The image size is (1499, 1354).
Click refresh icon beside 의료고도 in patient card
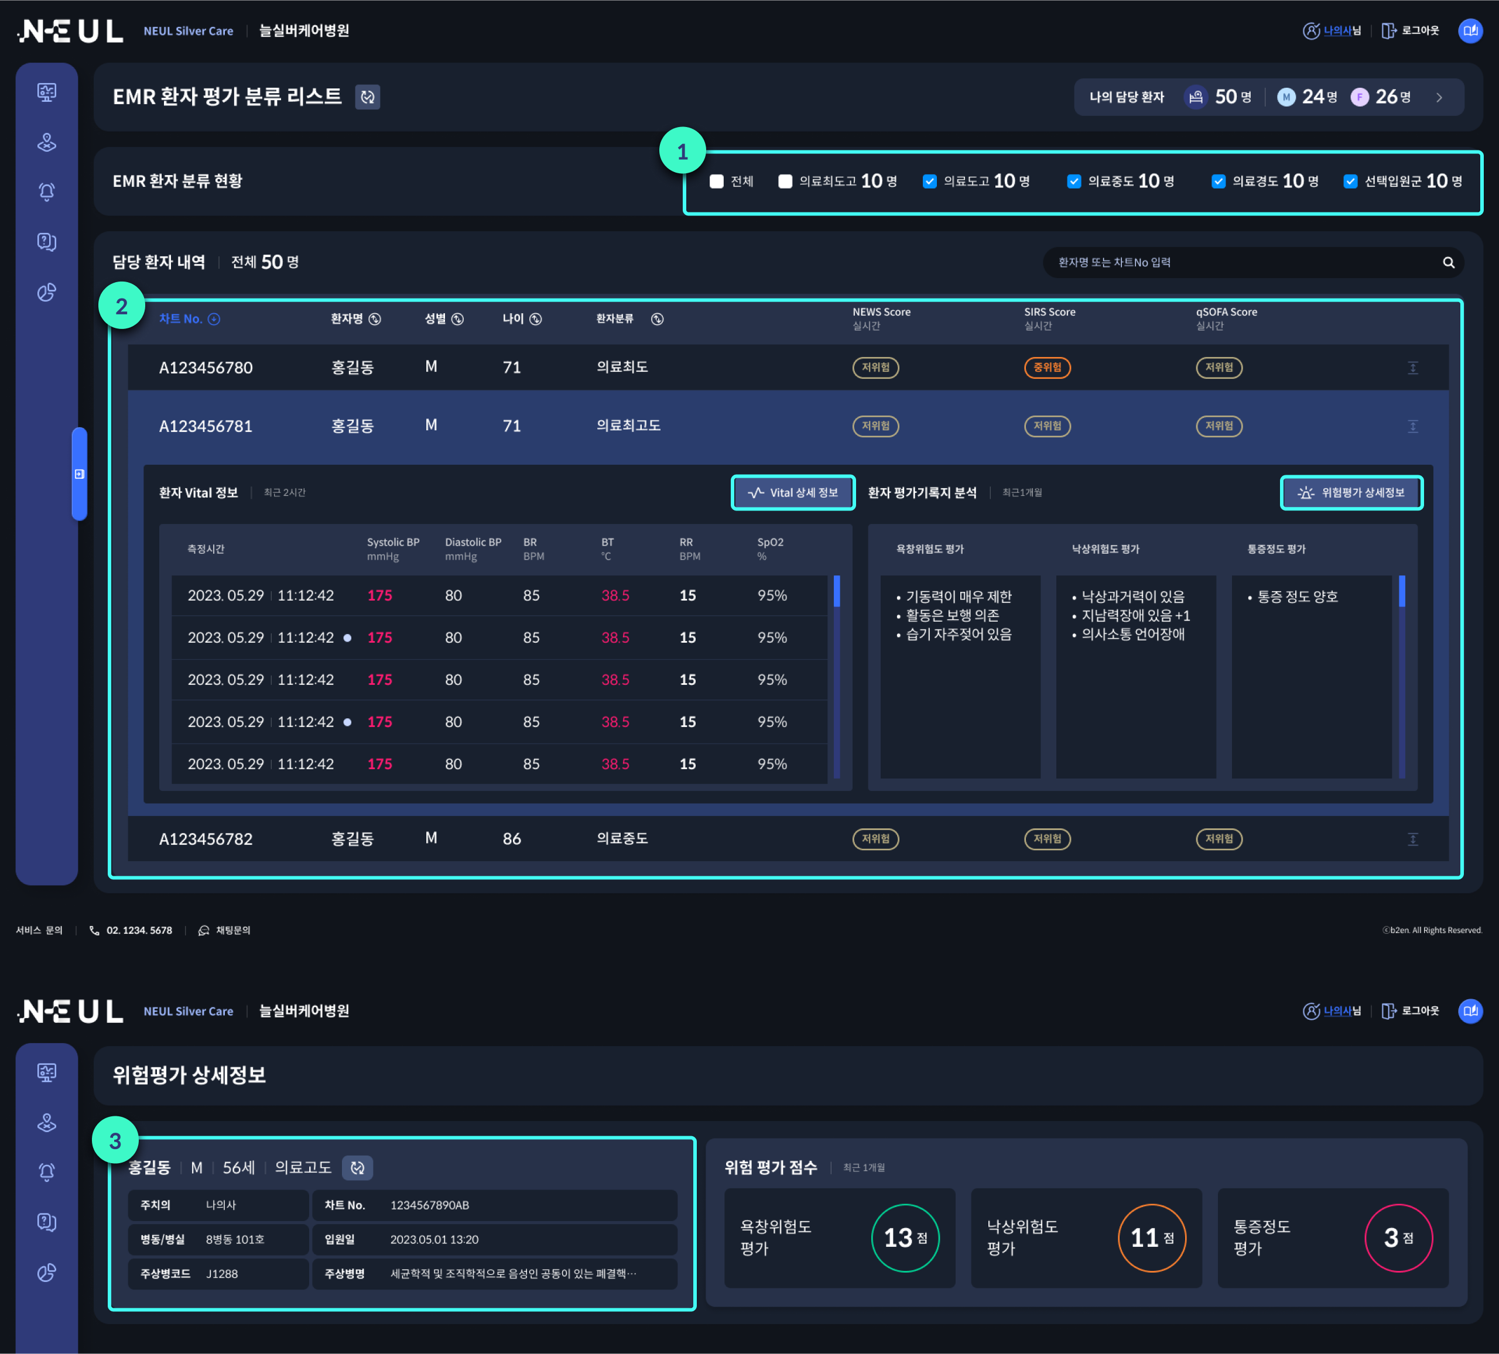pos(358,1167)
